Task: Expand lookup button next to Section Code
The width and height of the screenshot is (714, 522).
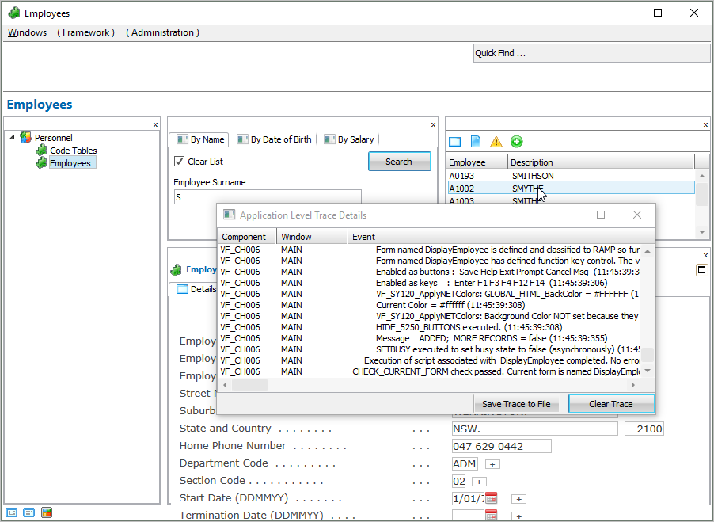Action: 478,482
